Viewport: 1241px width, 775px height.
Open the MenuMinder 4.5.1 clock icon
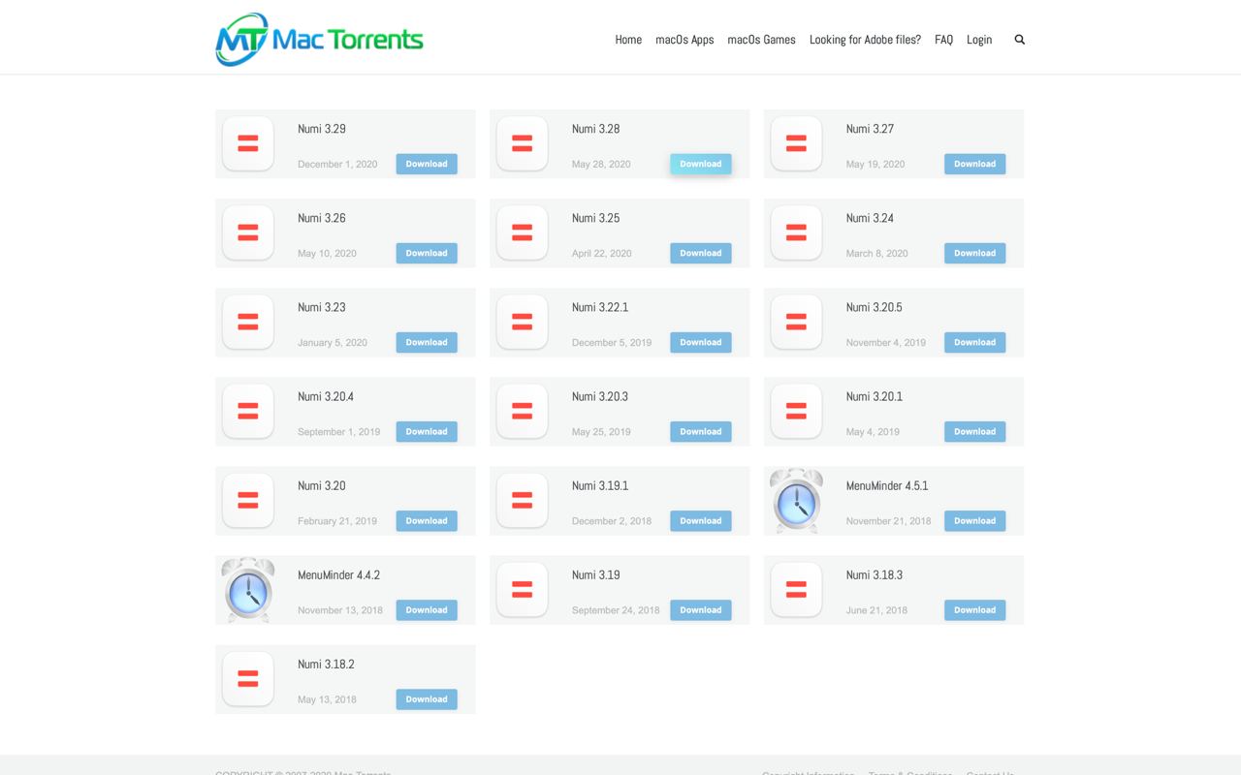796,501
